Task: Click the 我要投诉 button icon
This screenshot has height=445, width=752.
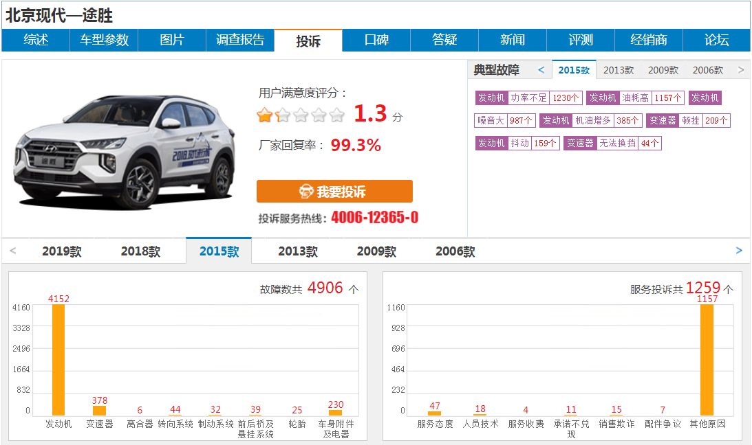Action: (306, 192)
